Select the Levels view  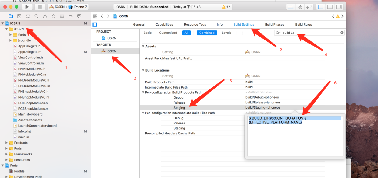pyautogui.click(x=226, y=33)
